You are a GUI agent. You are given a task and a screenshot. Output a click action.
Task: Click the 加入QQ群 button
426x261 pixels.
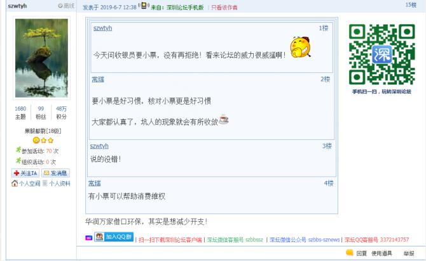click(x=114, y=237)
